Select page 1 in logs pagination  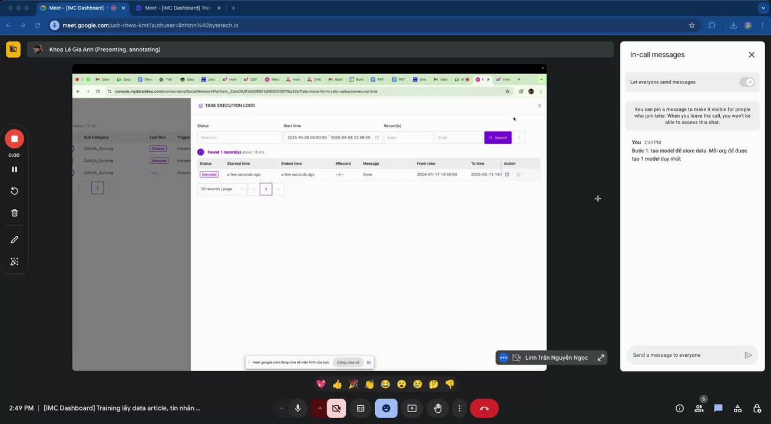tap(266, 189)
